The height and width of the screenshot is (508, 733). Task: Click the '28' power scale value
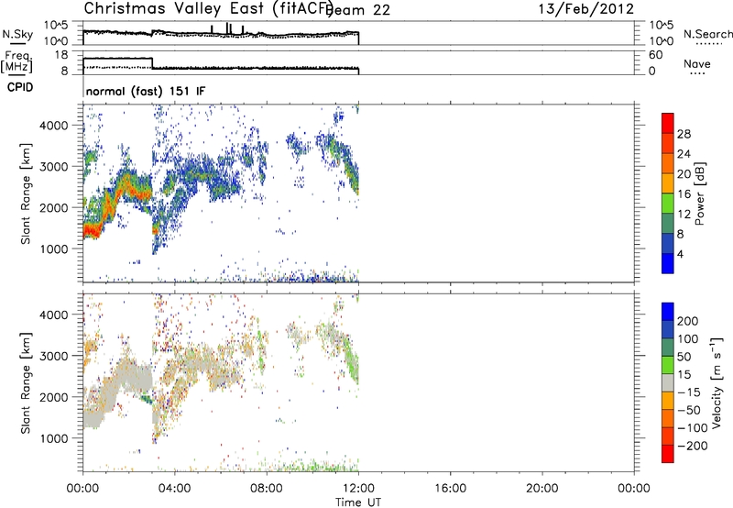pyautogui.click(x=684, y=134)
